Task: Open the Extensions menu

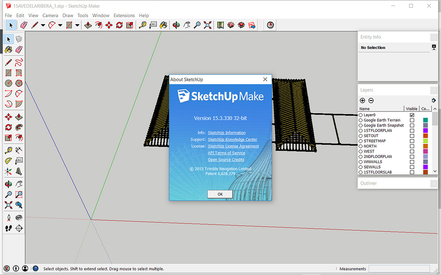Action: 124,15
